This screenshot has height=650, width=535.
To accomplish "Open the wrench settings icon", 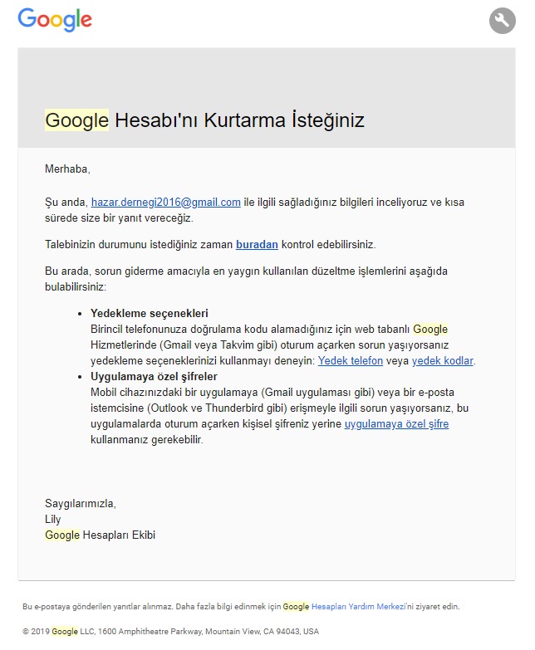I will pyautogui.click(x=502, y=20).
